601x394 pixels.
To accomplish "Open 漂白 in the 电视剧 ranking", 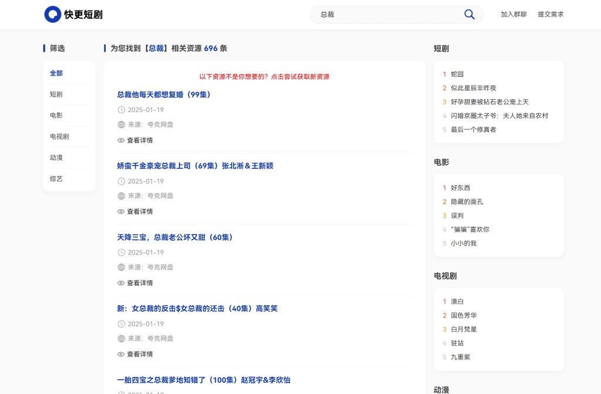I will click(x=457, y=302).
